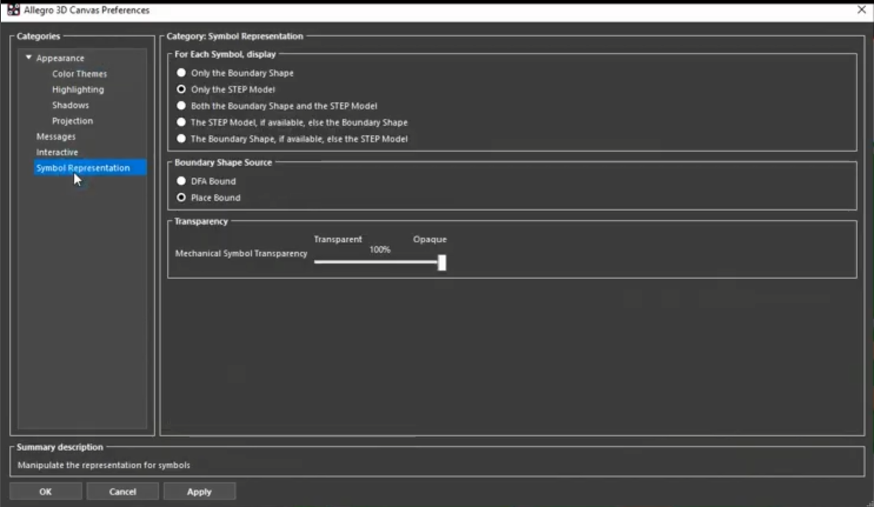Select the Messages category
874x507 pixels.
point(55,136)
